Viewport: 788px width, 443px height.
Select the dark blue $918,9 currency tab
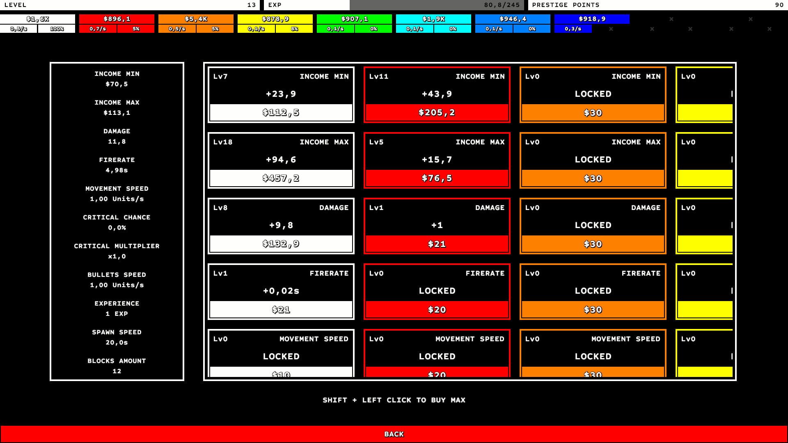592,18
